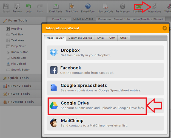Open the Thank You page settings
Image resolution: width=171 pixels, height=138 pixels.
pyautogui.click(x=72, y=8)
